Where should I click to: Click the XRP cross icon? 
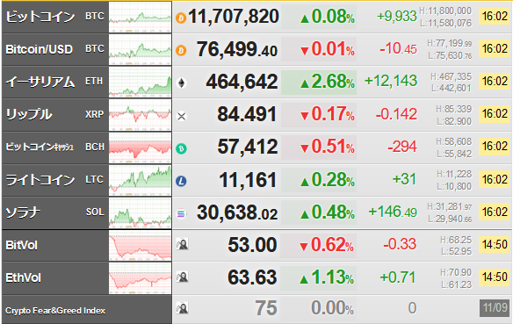click(181, 116)
